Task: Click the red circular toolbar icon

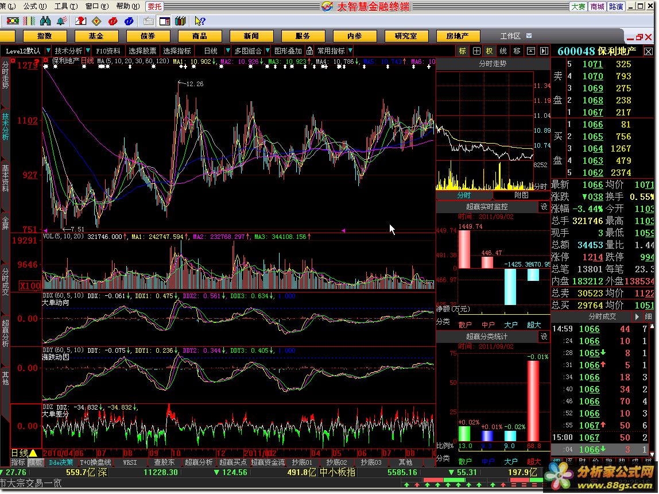Action: coord(113,21)
